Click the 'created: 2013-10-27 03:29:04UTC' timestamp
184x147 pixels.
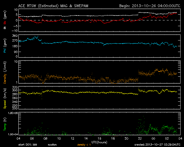point(157,145)
